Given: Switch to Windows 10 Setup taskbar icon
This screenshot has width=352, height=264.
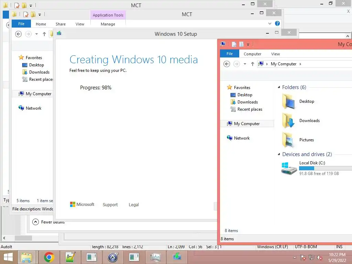Looking at the screenshot, I should click(x=177, y=257).
